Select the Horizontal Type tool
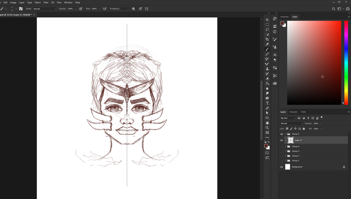This screenshot has height=199, width=351. click(x=267, y=103)
